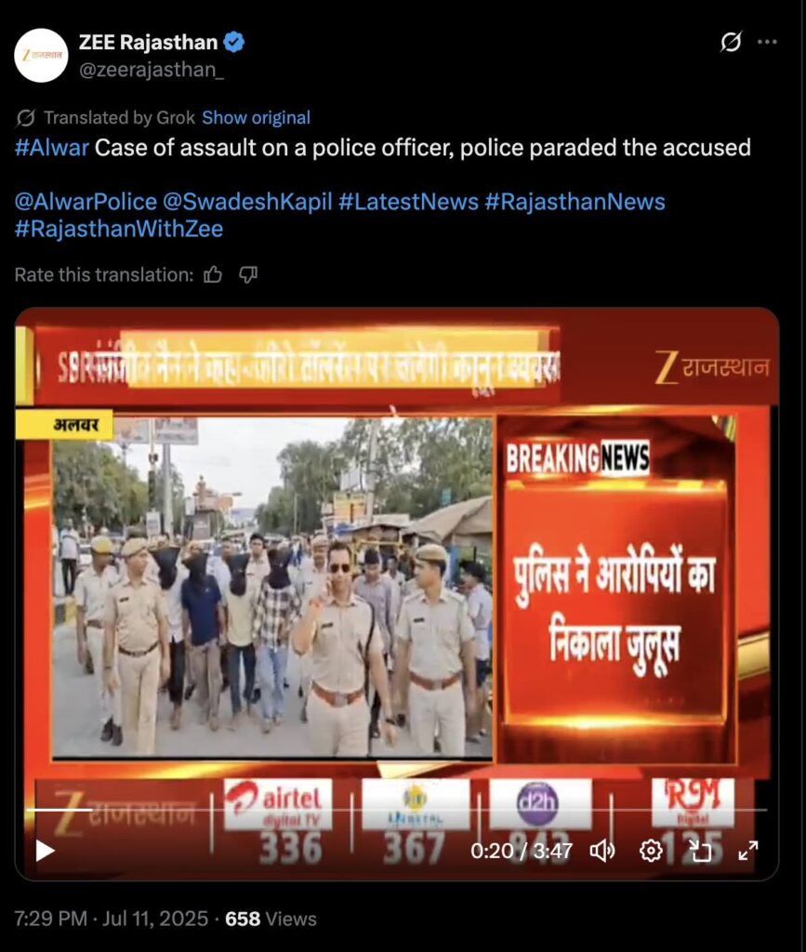Open #LatestNews hashtag
This screenshot has width=806, height=952.
pos(408,202)
